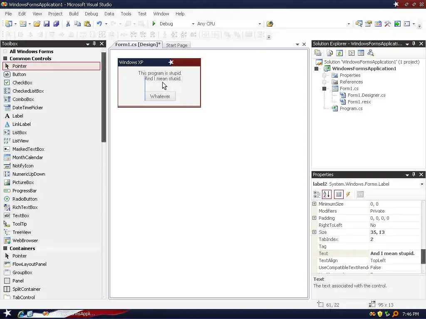Collapse the Containers toolbox group
Viewport: 426px width, 319px height.
5,248
